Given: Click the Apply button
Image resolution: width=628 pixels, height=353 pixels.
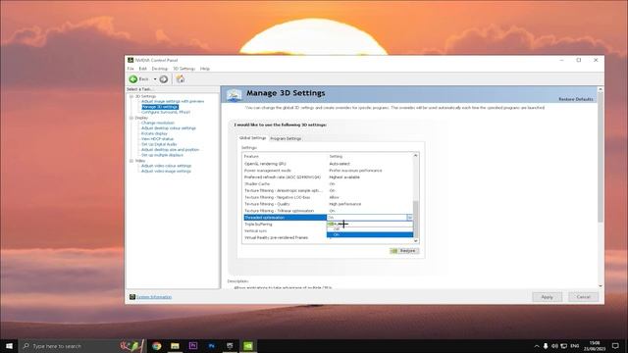Looking at the screenshot, I should 547,297.
